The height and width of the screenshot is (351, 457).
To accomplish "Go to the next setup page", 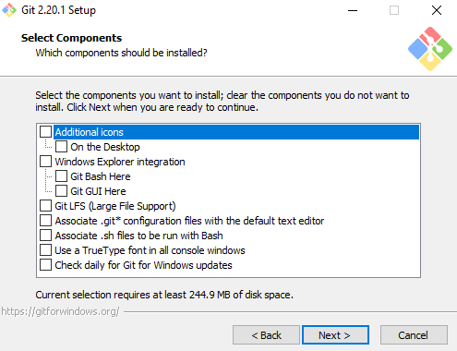I will pyautogui.click(x=335, y=335).
